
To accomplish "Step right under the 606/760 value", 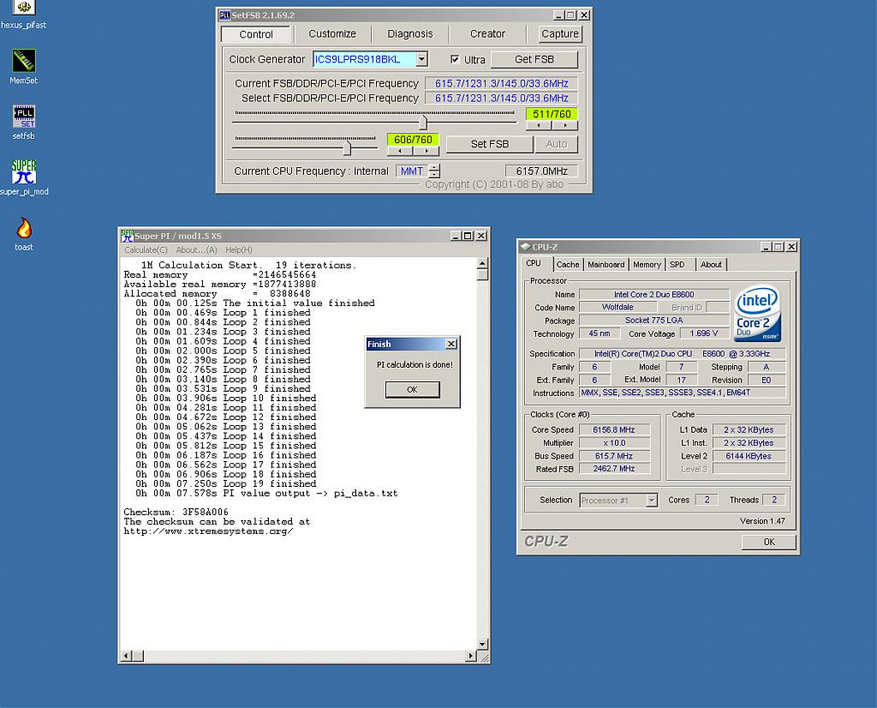I will (427, 151).
